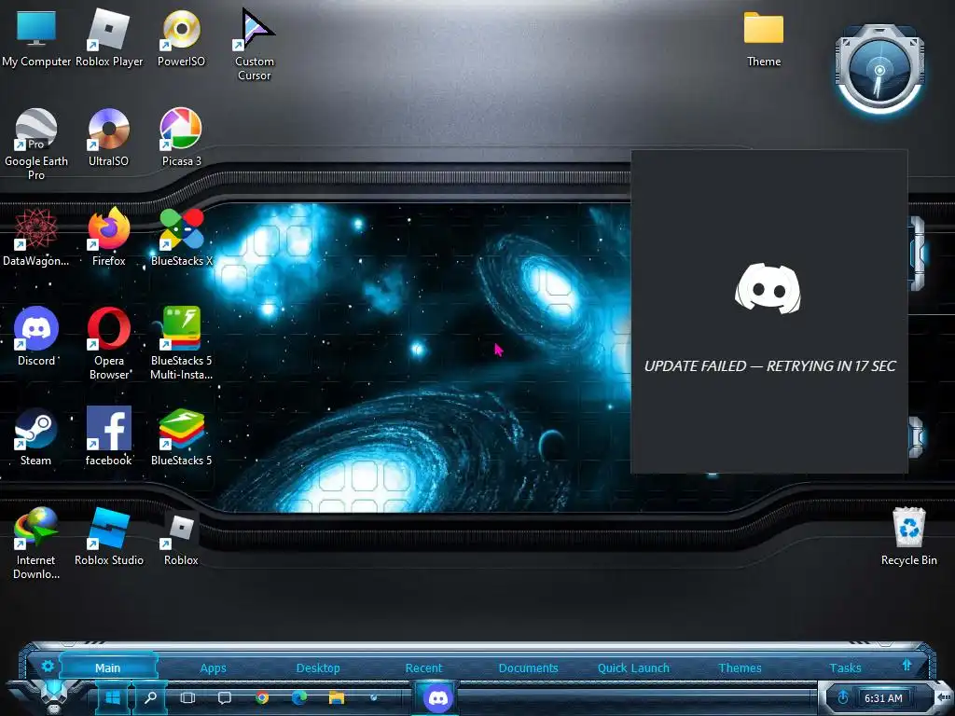Image resolution: width=955 pixels, height=716 pixels.
Task: Switch to the Apps dock tab
Action: click(214, 668)
